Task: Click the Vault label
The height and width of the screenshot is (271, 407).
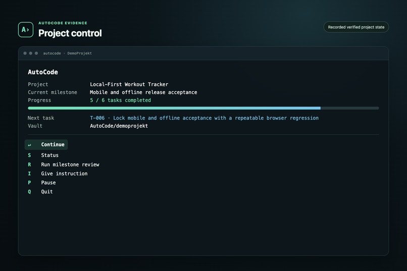Action: coord(35,126)
